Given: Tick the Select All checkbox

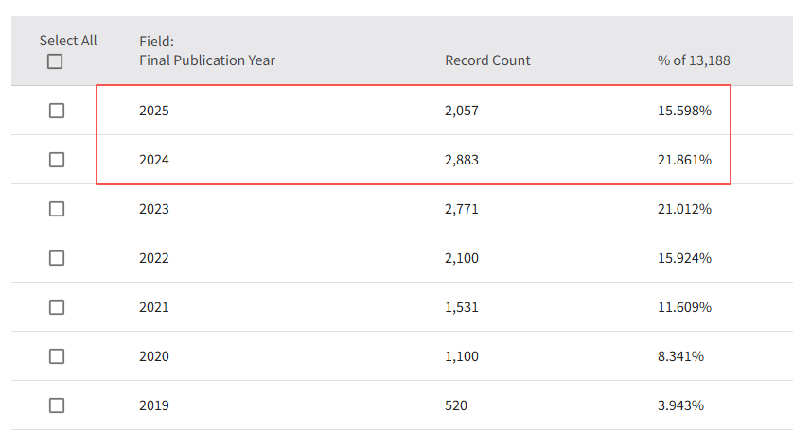Looking at the screenshot, I should (x=56, y=61).
